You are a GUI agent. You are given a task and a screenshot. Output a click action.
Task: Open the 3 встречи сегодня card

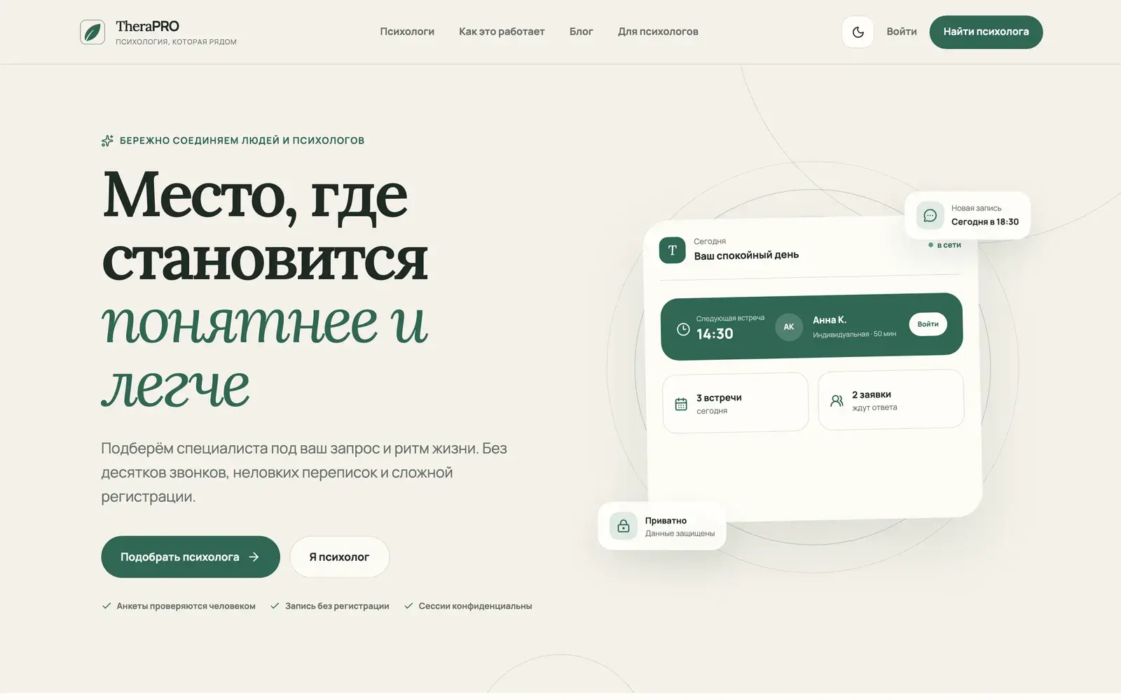[735, 403]
